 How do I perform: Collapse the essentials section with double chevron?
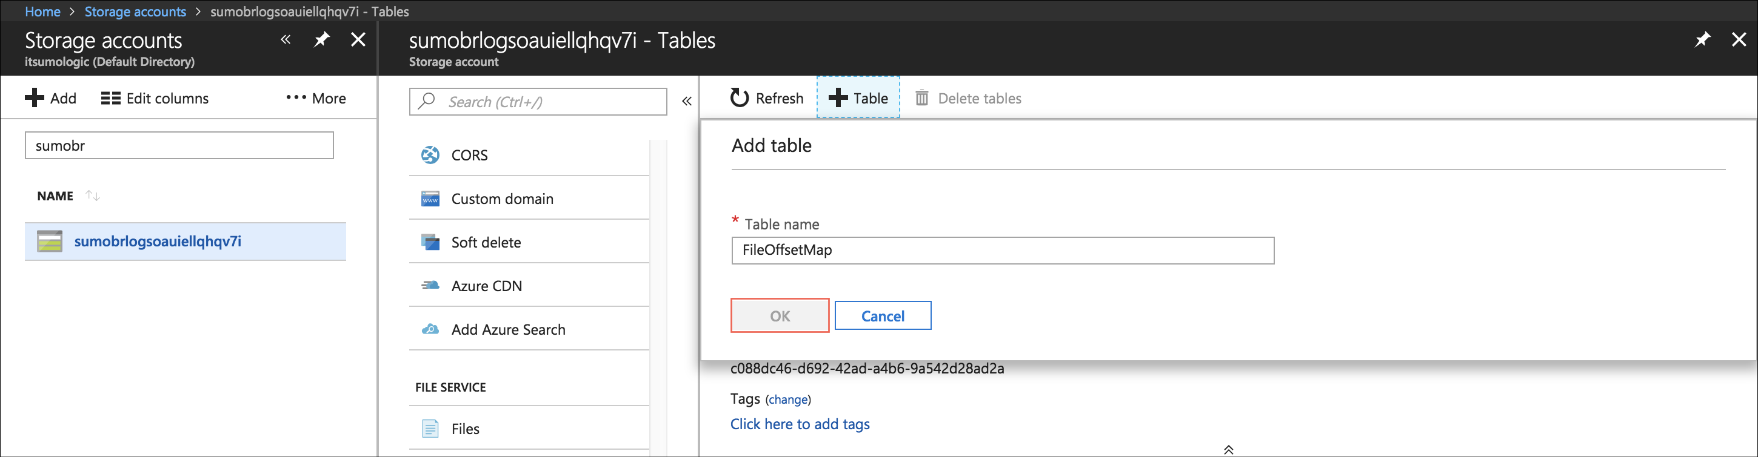(1228, 450)
